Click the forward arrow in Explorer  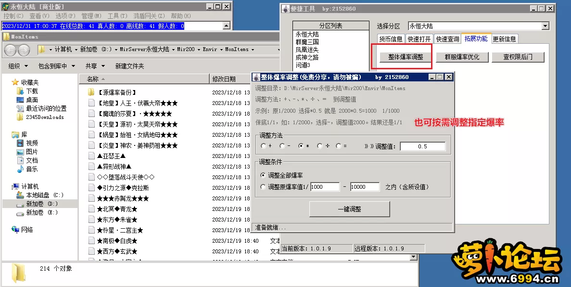(x=24, y=50)
